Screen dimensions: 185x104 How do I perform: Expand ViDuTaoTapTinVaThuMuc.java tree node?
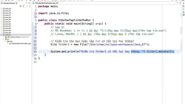click(8, 43)
